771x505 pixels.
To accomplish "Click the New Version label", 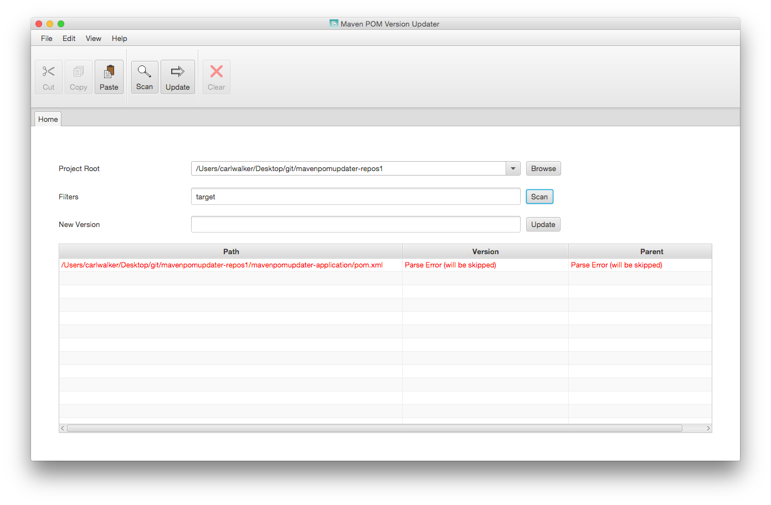I will (79, 224).
